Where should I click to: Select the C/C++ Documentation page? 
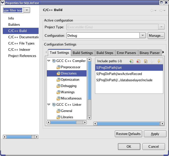point(23,37)
